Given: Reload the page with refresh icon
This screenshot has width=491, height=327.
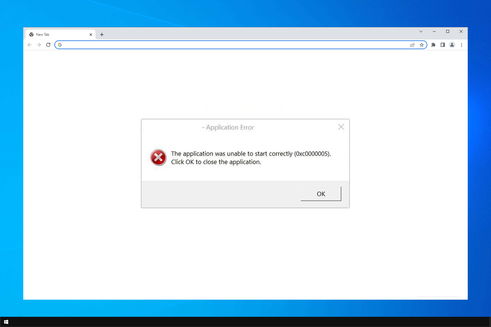Looking at the screenshot, I should pos(48,45).
